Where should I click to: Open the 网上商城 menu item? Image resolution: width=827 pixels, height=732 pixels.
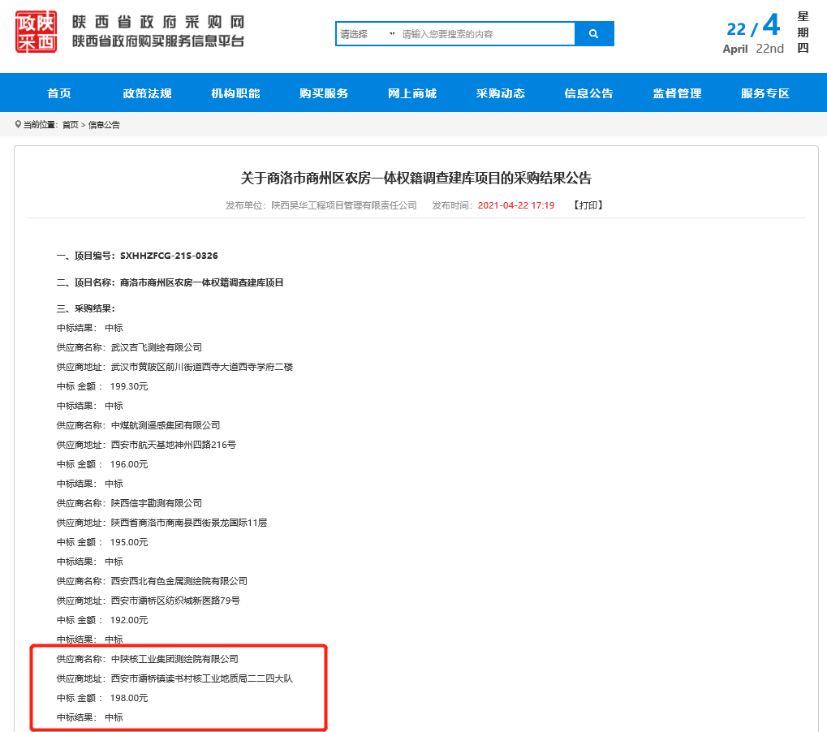coord(412,93)
